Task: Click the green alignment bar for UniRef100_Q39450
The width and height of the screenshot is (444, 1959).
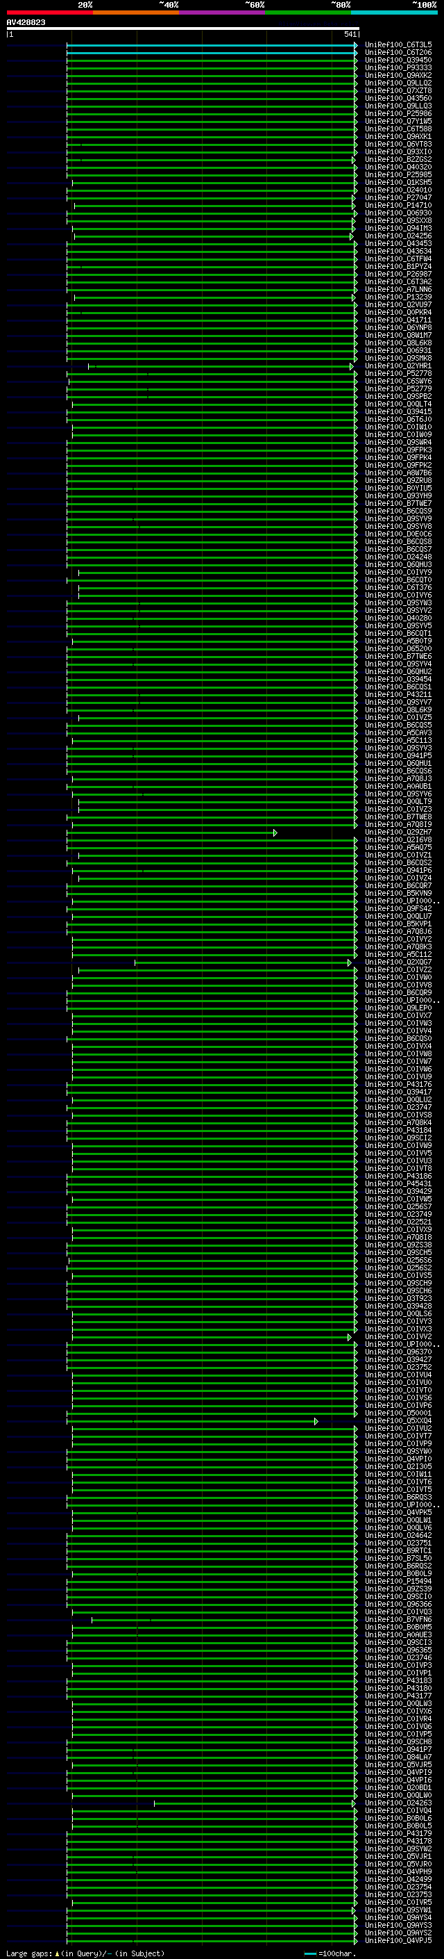Action: point(211,60)
